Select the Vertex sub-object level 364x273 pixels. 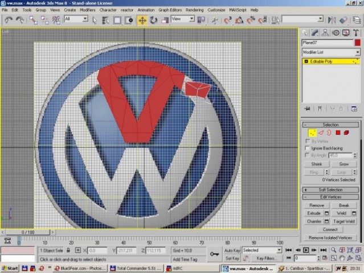click(312, 133)
